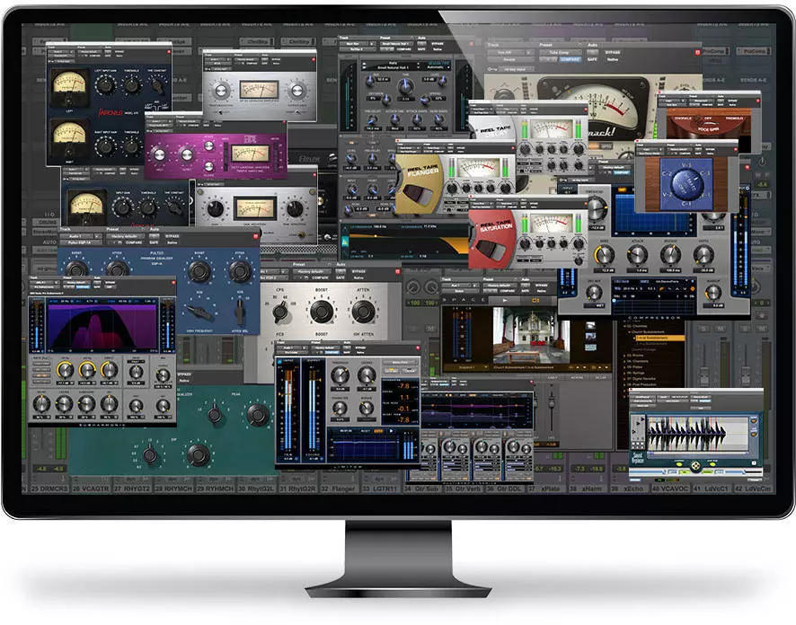Open the factory default preset menu in Pultec EQP-1A

(x=126, y=236)
